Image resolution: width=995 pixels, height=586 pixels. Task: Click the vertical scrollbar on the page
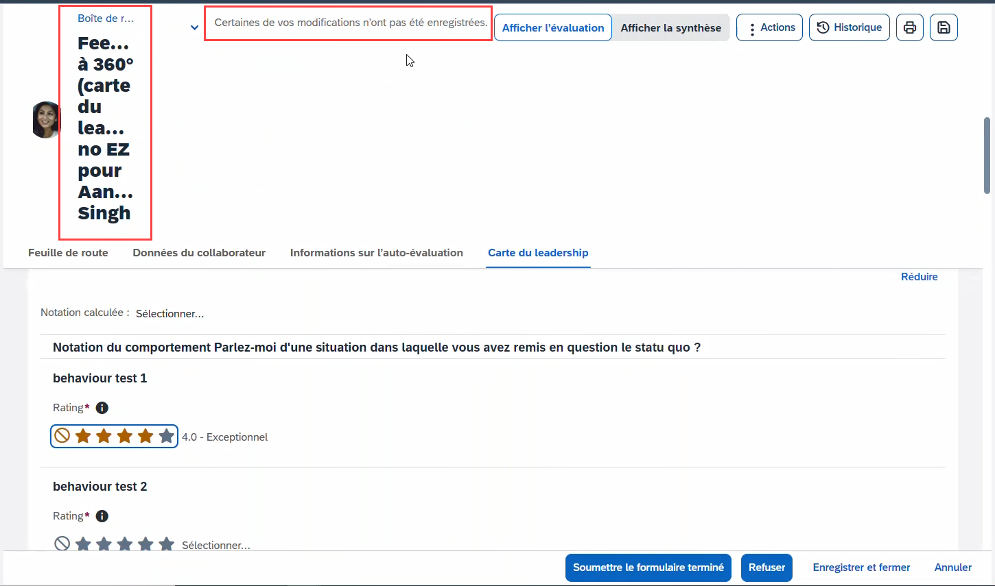[x=987, y=155]
